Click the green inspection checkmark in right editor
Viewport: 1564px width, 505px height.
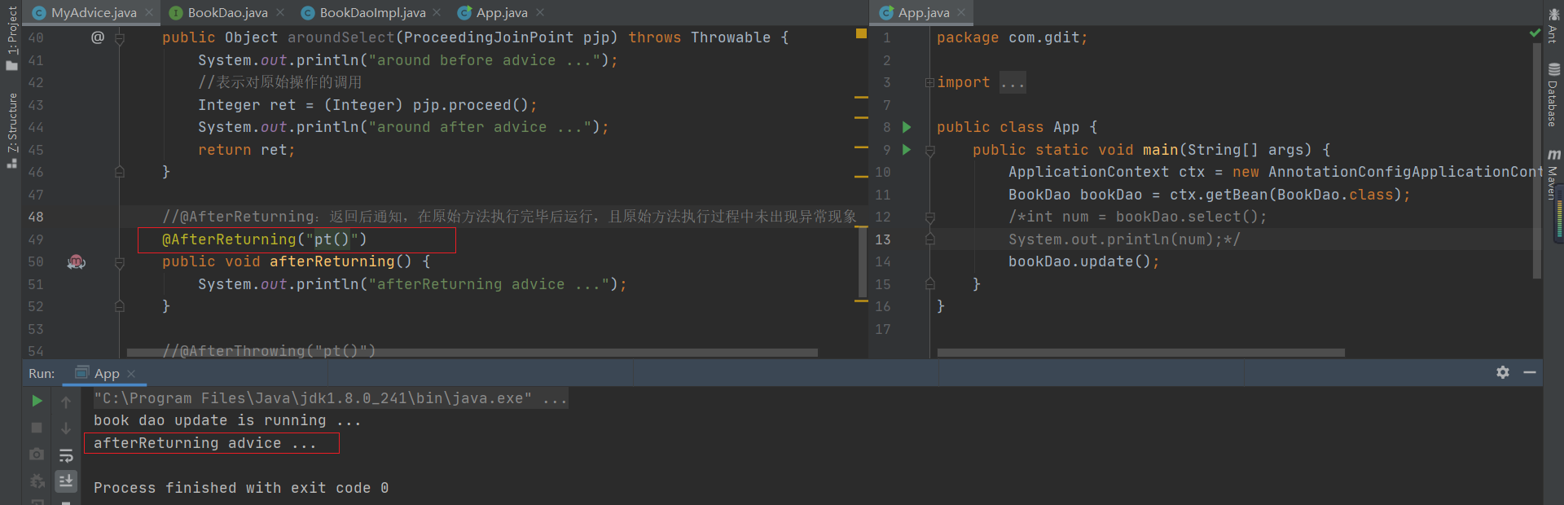1535,33
